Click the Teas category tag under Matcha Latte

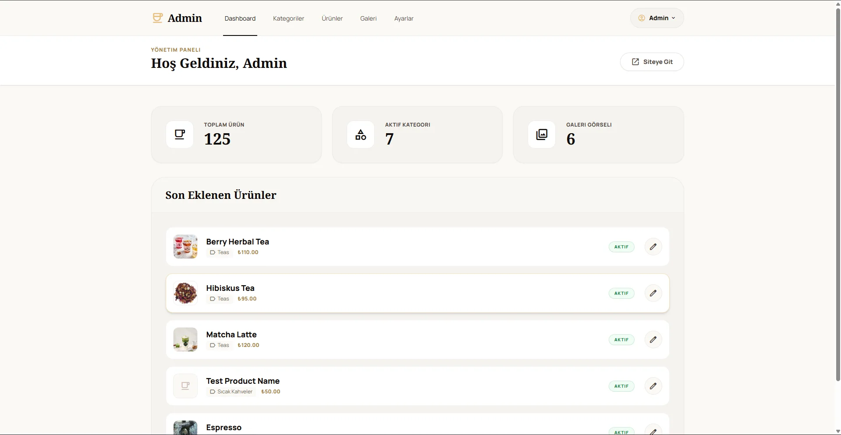[x=220, y=345]
